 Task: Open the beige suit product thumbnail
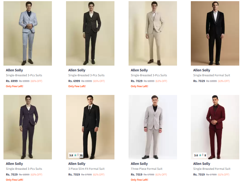pyautogui.click(x=152, y=33)
